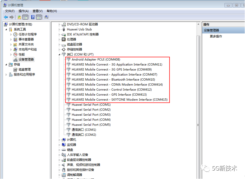The image size is (245, 179).
Task: Click the Shared Folders icon
Action: pyautogui.click(x=15, y=45)
